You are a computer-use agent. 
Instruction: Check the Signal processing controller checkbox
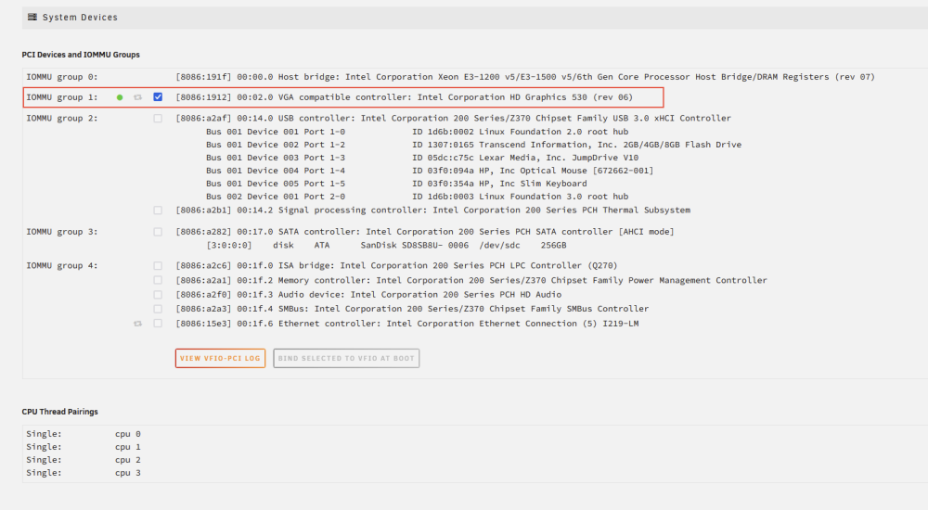pos(158,210)
